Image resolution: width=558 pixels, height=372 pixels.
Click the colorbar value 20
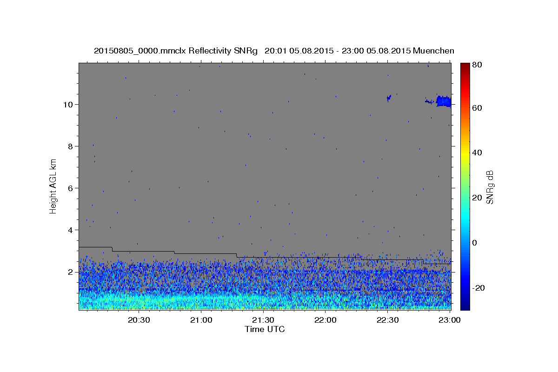point(478,198)
